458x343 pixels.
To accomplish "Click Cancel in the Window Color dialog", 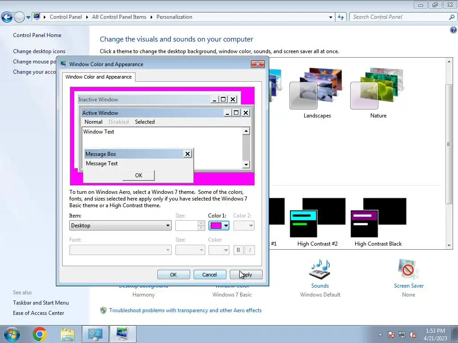I will pyautogui.click(x=209, y=275).
